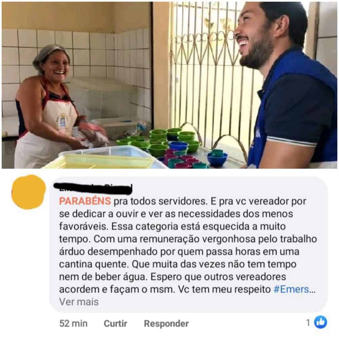View the reaction count number 1

308,323
